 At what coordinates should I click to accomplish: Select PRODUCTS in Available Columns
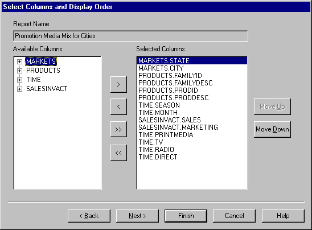coord(43,71)
